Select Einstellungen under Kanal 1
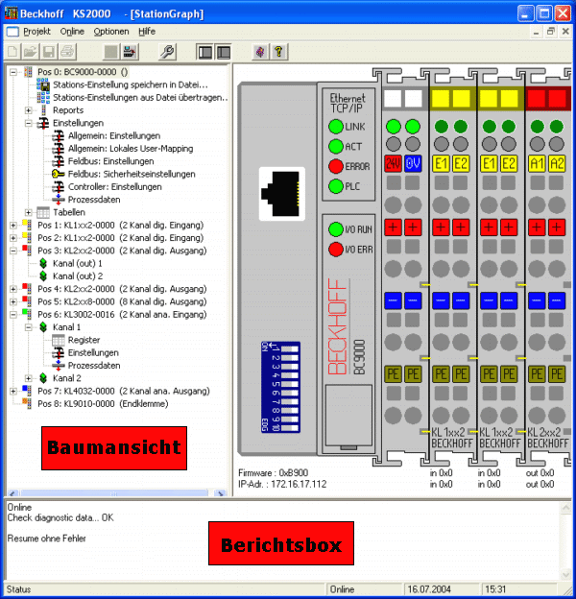 point(93,352)
